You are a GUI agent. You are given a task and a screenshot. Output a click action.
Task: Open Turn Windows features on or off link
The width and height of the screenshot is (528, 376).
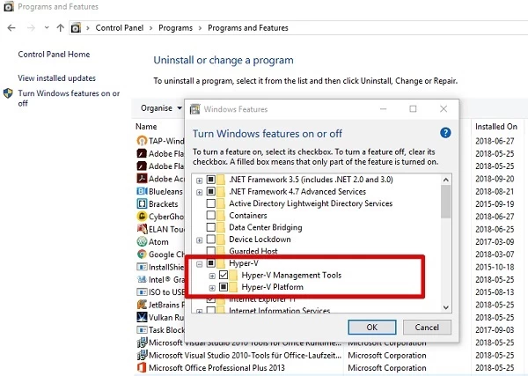(69, 98)
